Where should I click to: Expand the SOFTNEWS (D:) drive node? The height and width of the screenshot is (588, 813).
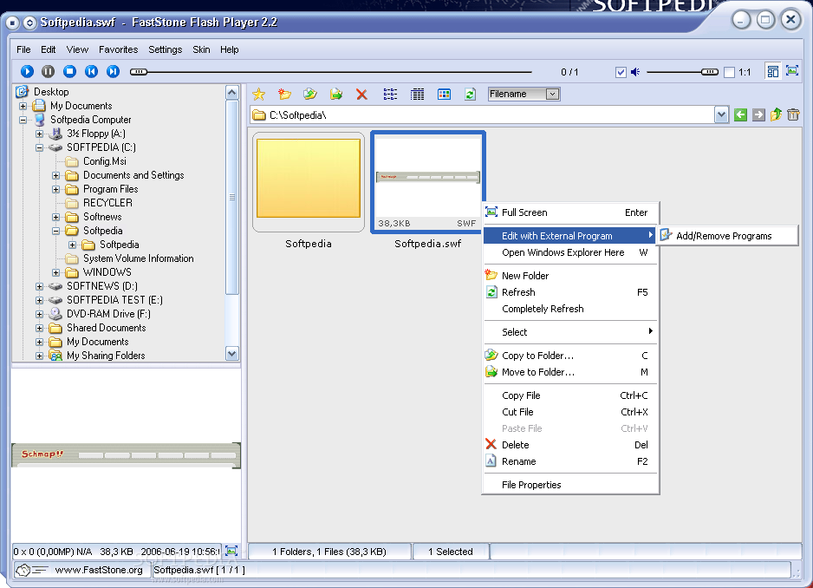40,286
